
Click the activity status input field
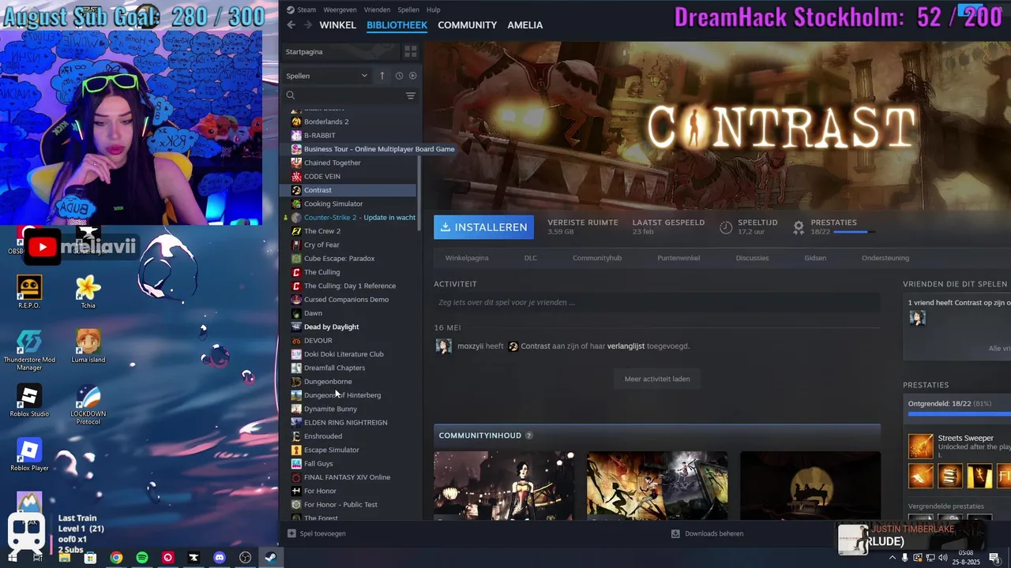tap(656, 302)
